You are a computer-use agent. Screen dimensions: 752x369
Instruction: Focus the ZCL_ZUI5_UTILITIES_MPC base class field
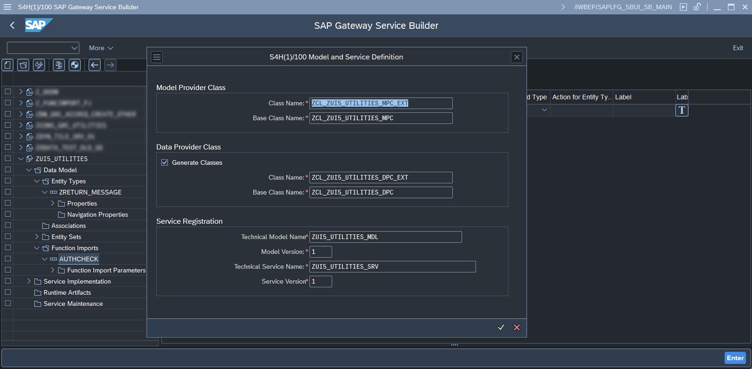click(381, 118)
